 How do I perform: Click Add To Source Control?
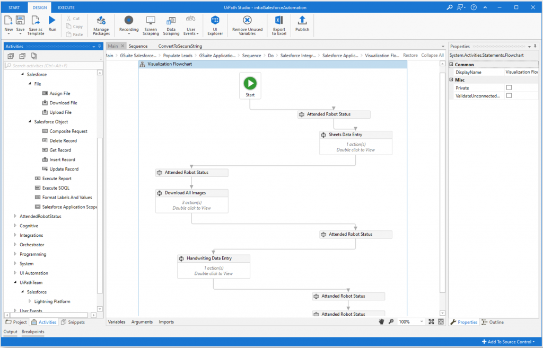[508, 342]
